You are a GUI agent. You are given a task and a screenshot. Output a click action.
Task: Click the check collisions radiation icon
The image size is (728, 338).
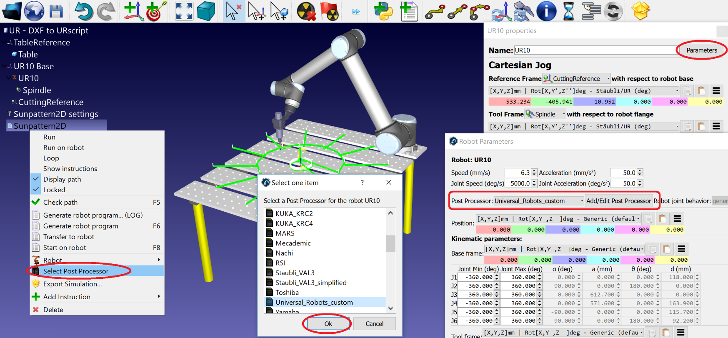(306, 11)
